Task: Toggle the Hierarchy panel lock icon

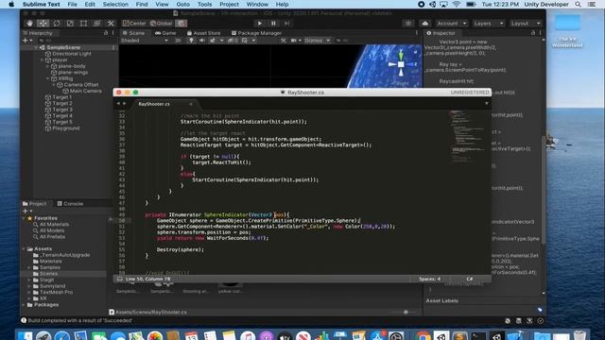Action: tap(106, 33)
